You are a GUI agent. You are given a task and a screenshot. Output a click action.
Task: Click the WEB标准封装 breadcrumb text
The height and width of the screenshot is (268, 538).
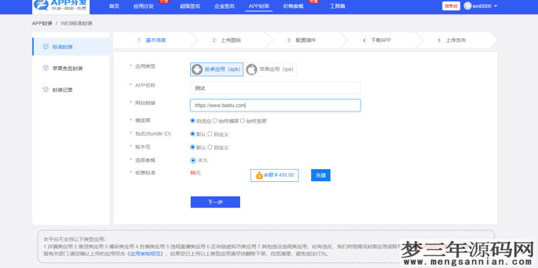[x=77, y=23]
